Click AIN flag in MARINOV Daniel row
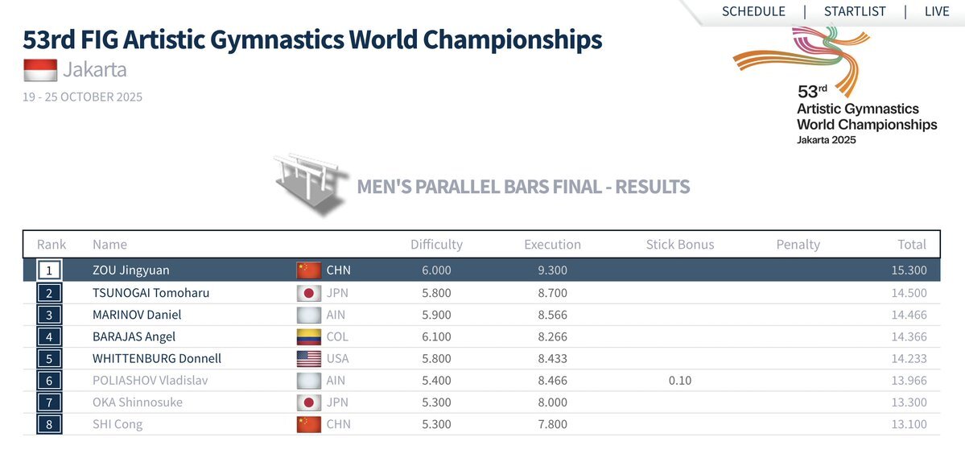 point(309,315)
